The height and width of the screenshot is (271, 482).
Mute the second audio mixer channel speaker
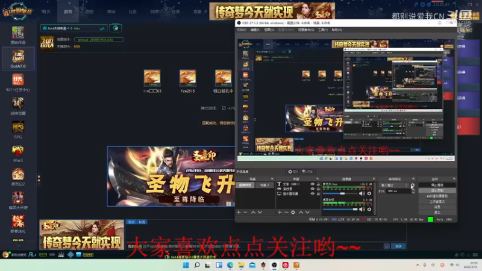(362, 209)
